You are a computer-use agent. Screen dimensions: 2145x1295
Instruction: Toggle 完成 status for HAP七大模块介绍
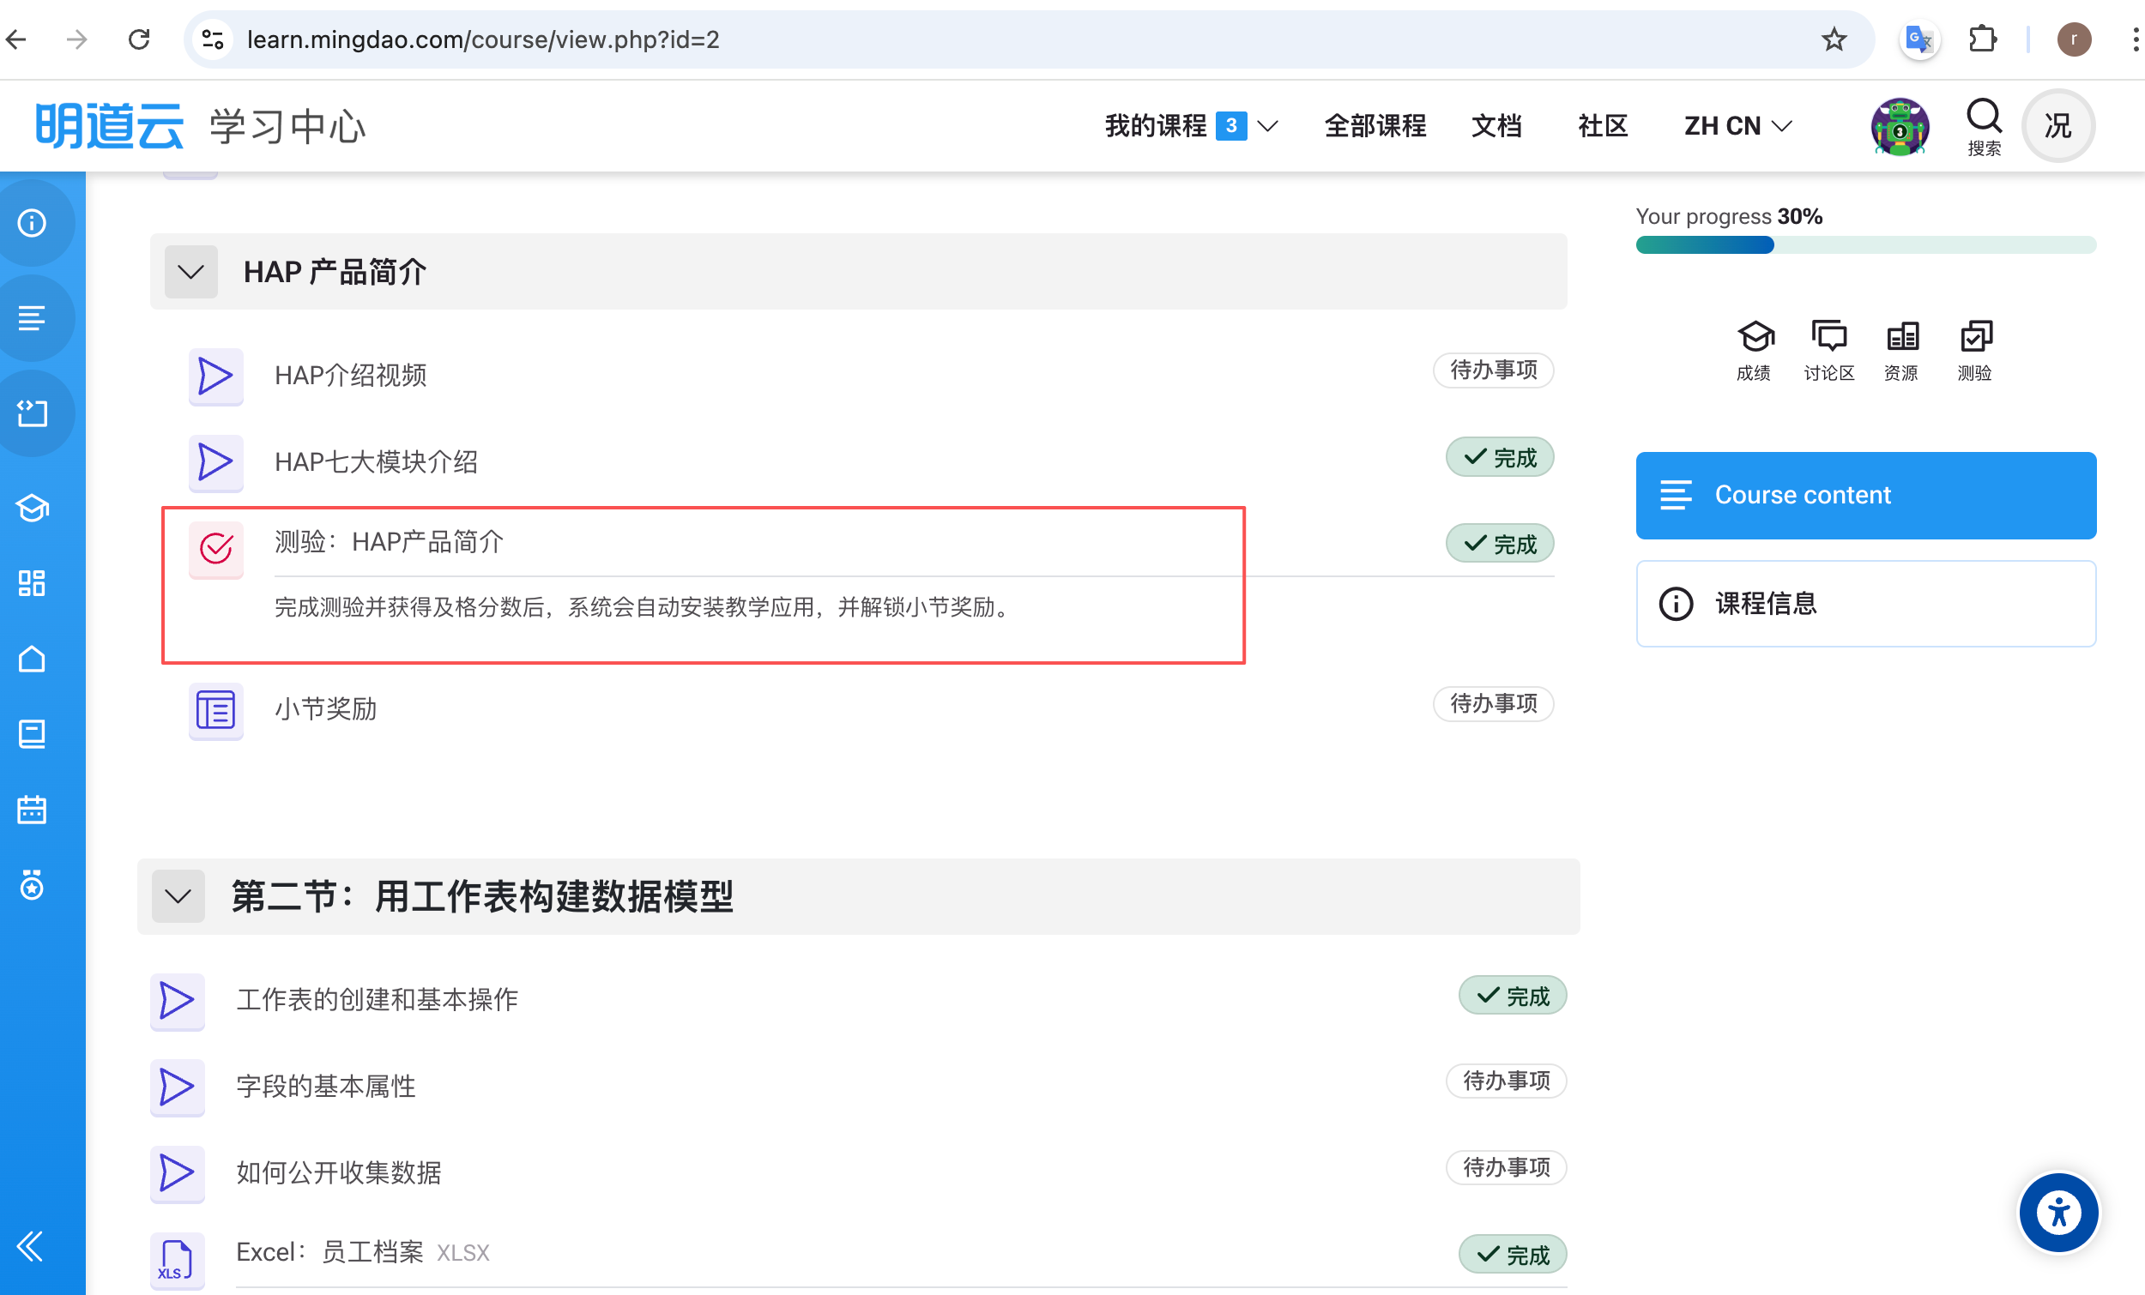click(1499, 457)
